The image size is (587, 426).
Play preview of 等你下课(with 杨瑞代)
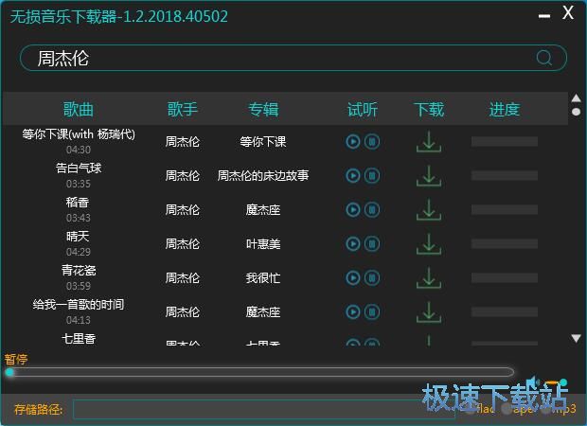pyautogui.click(x=353, y=141)
